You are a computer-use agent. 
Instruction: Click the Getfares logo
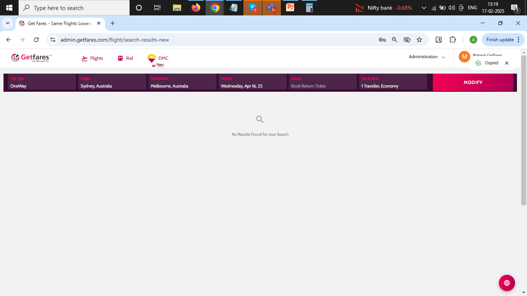[31, 58]
